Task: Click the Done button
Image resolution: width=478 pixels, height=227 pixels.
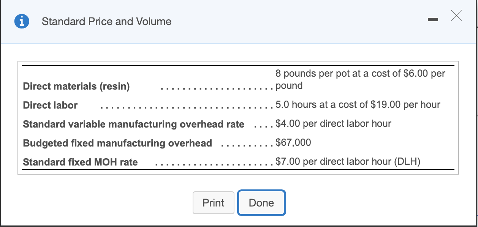Action: (x=261, y=203)
